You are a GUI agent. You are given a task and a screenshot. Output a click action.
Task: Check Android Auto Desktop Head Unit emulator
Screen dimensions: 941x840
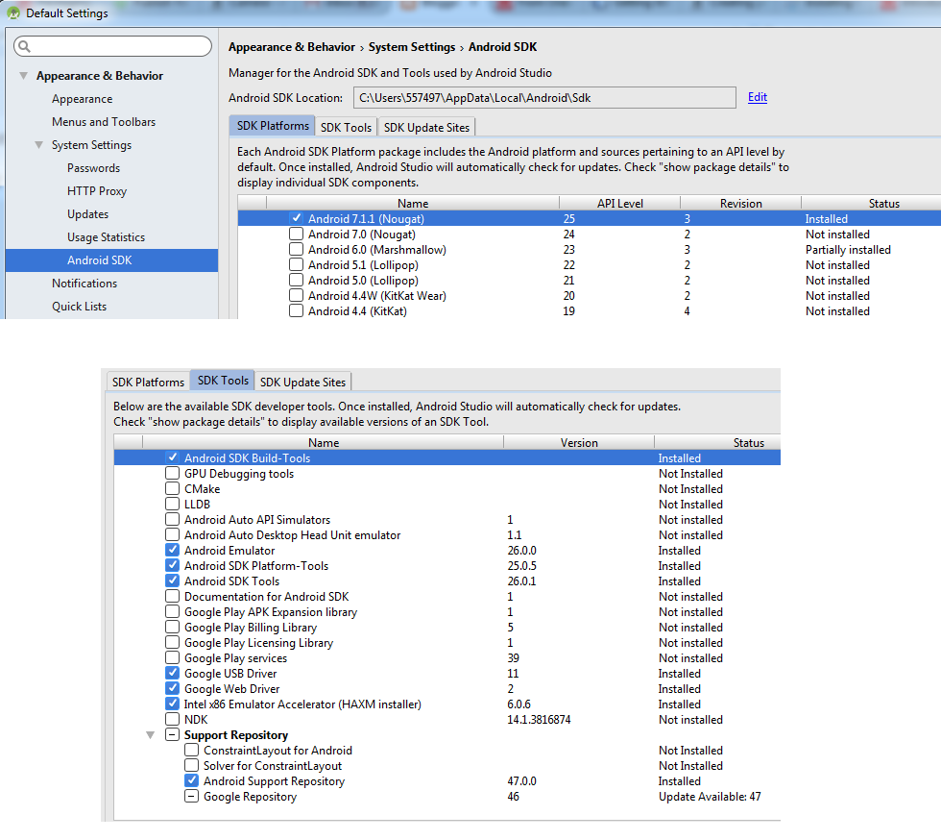[x=172, y=534]
